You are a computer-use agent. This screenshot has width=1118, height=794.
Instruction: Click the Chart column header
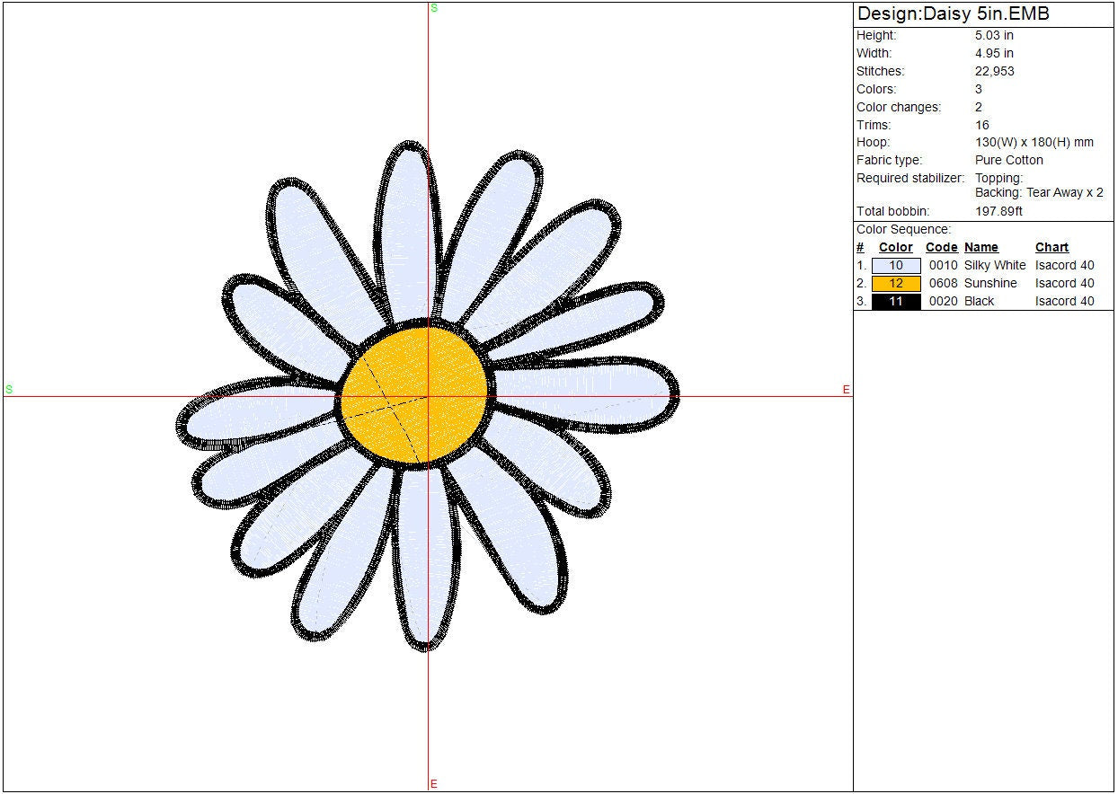pyautogui.click(x=1051, y=248)
